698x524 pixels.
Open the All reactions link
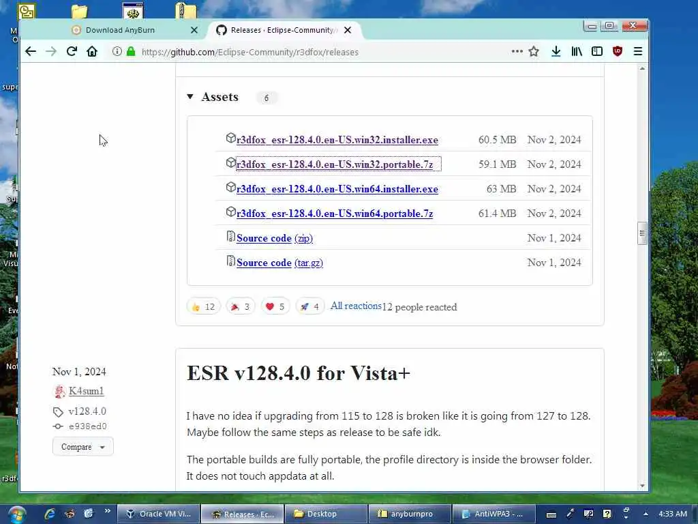pyautogui.click(x=356, y=306)
